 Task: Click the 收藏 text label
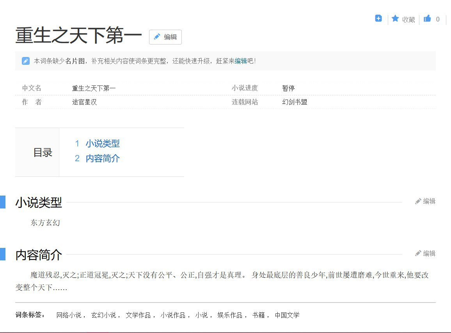click(408, 20)
